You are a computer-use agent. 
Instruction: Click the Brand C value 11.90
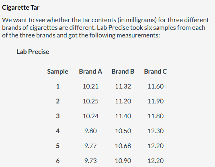click(156, 101)
